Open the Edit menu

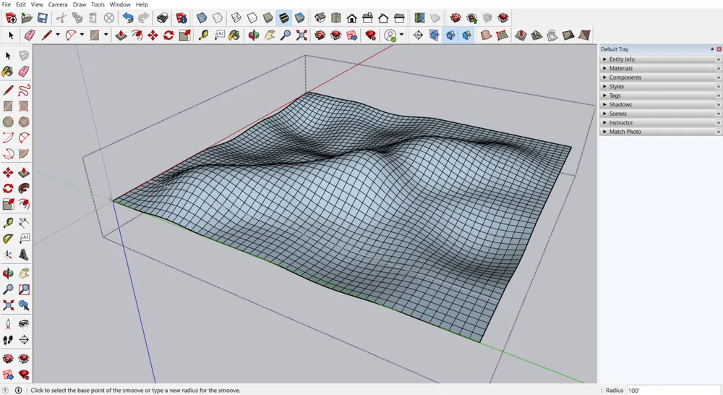(21, 4)
